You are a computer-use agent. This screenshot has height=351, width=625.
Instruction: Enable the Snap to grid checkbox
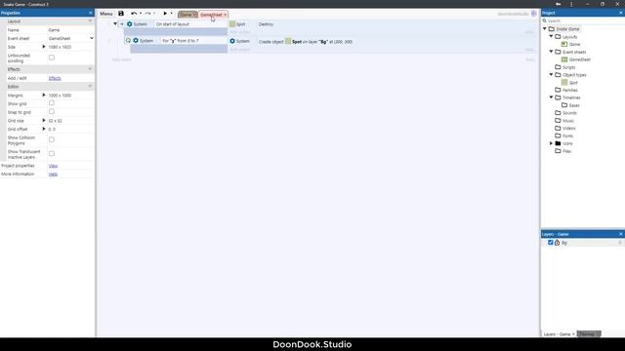[52, 111]
